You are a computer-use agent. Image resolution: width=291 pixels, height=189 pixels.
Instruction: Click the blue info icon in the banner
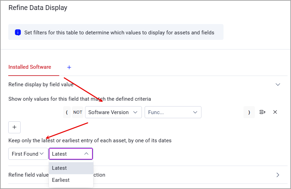coord(18,32)
